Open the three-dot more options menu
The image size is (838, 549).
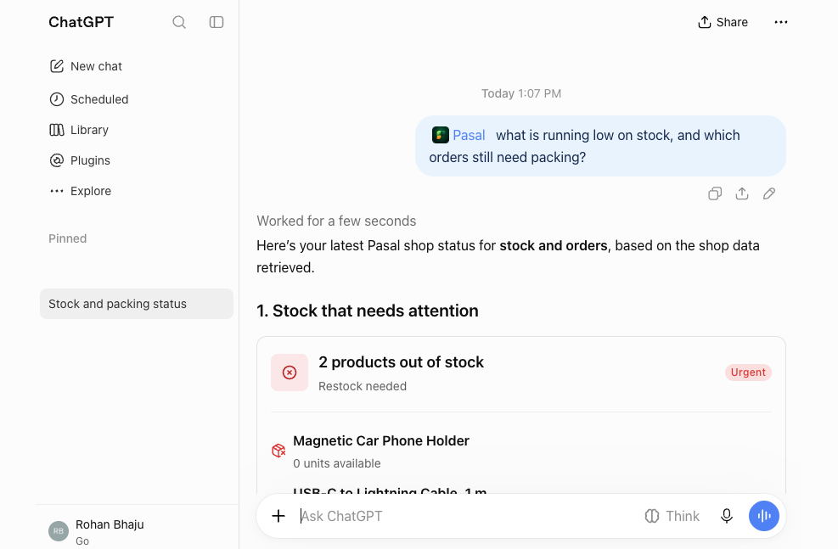781,22
